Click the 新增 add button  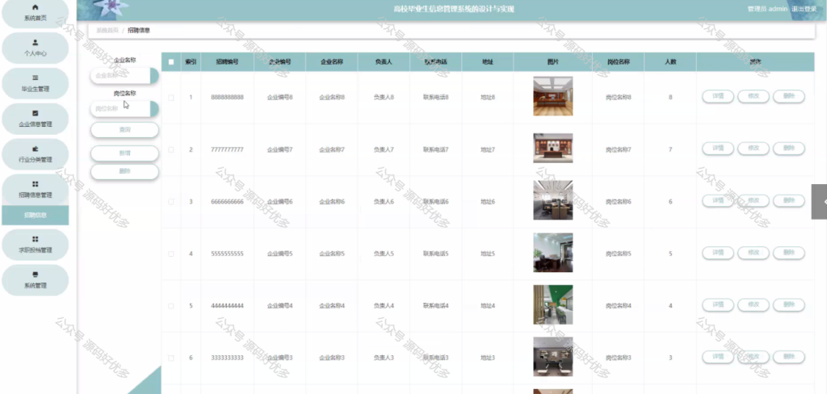(124, 153)
